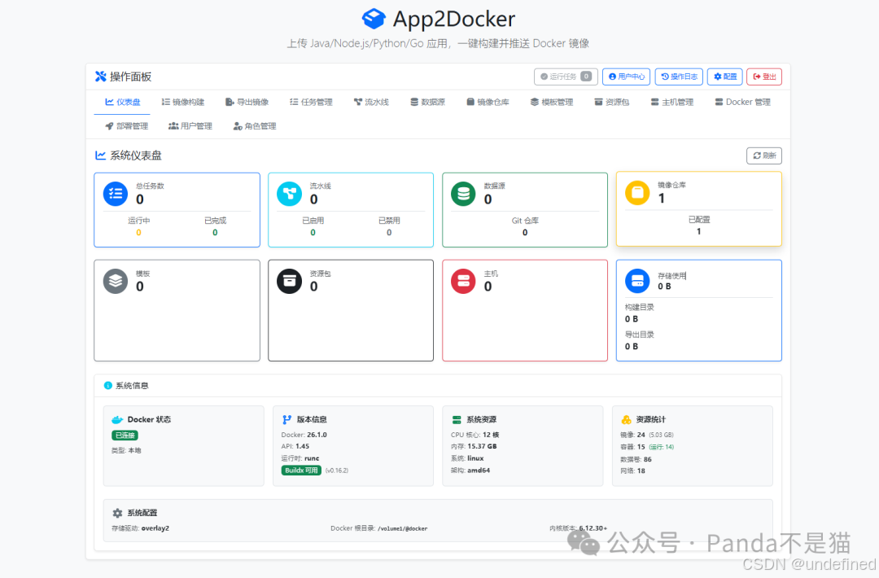Click the 已启用 pipeline count label
Image resolution: width=879 pixels, height=578 pixels.
tap(313, 221)
